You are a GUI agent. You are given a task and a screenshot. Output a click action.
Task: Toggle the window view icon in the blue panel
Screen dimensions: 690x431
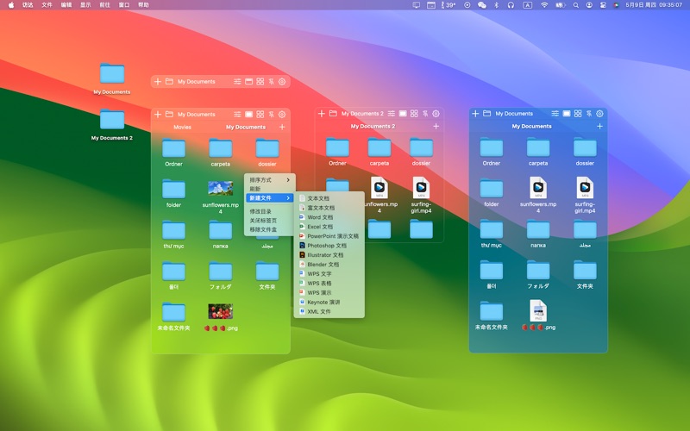tap(567, 114)
